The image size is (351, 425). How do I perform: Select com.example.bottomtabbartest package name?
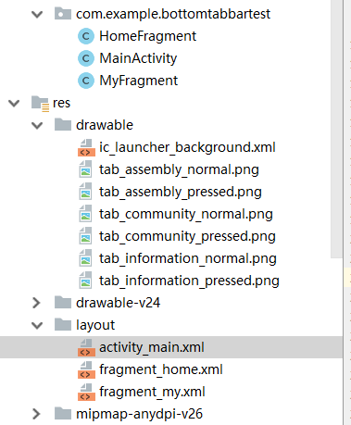[173, 14]
